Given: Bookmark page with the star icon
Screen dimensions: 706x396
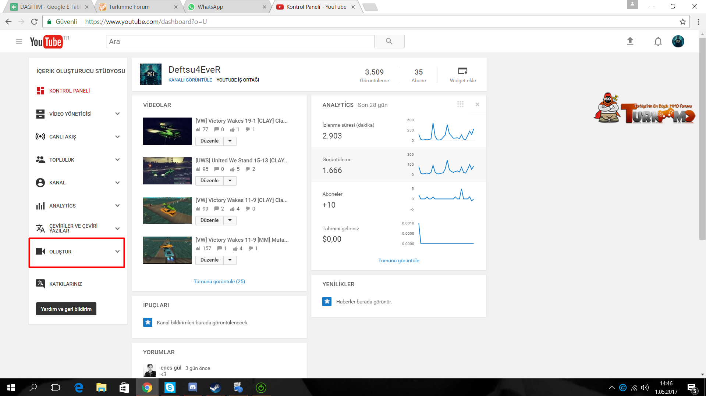Looking at the screenshot, I should (683, 22).
